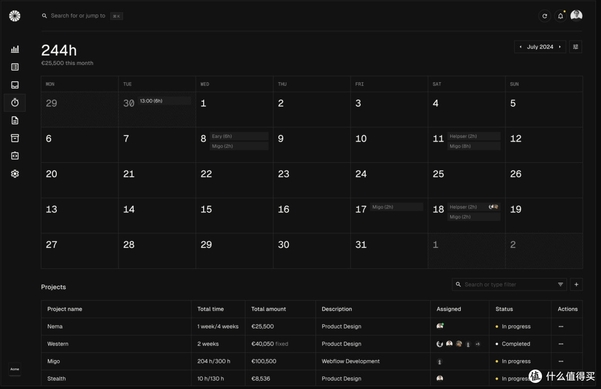
Task: Open the overview bar chart icon in sidebar
Action: click(15, 49)
